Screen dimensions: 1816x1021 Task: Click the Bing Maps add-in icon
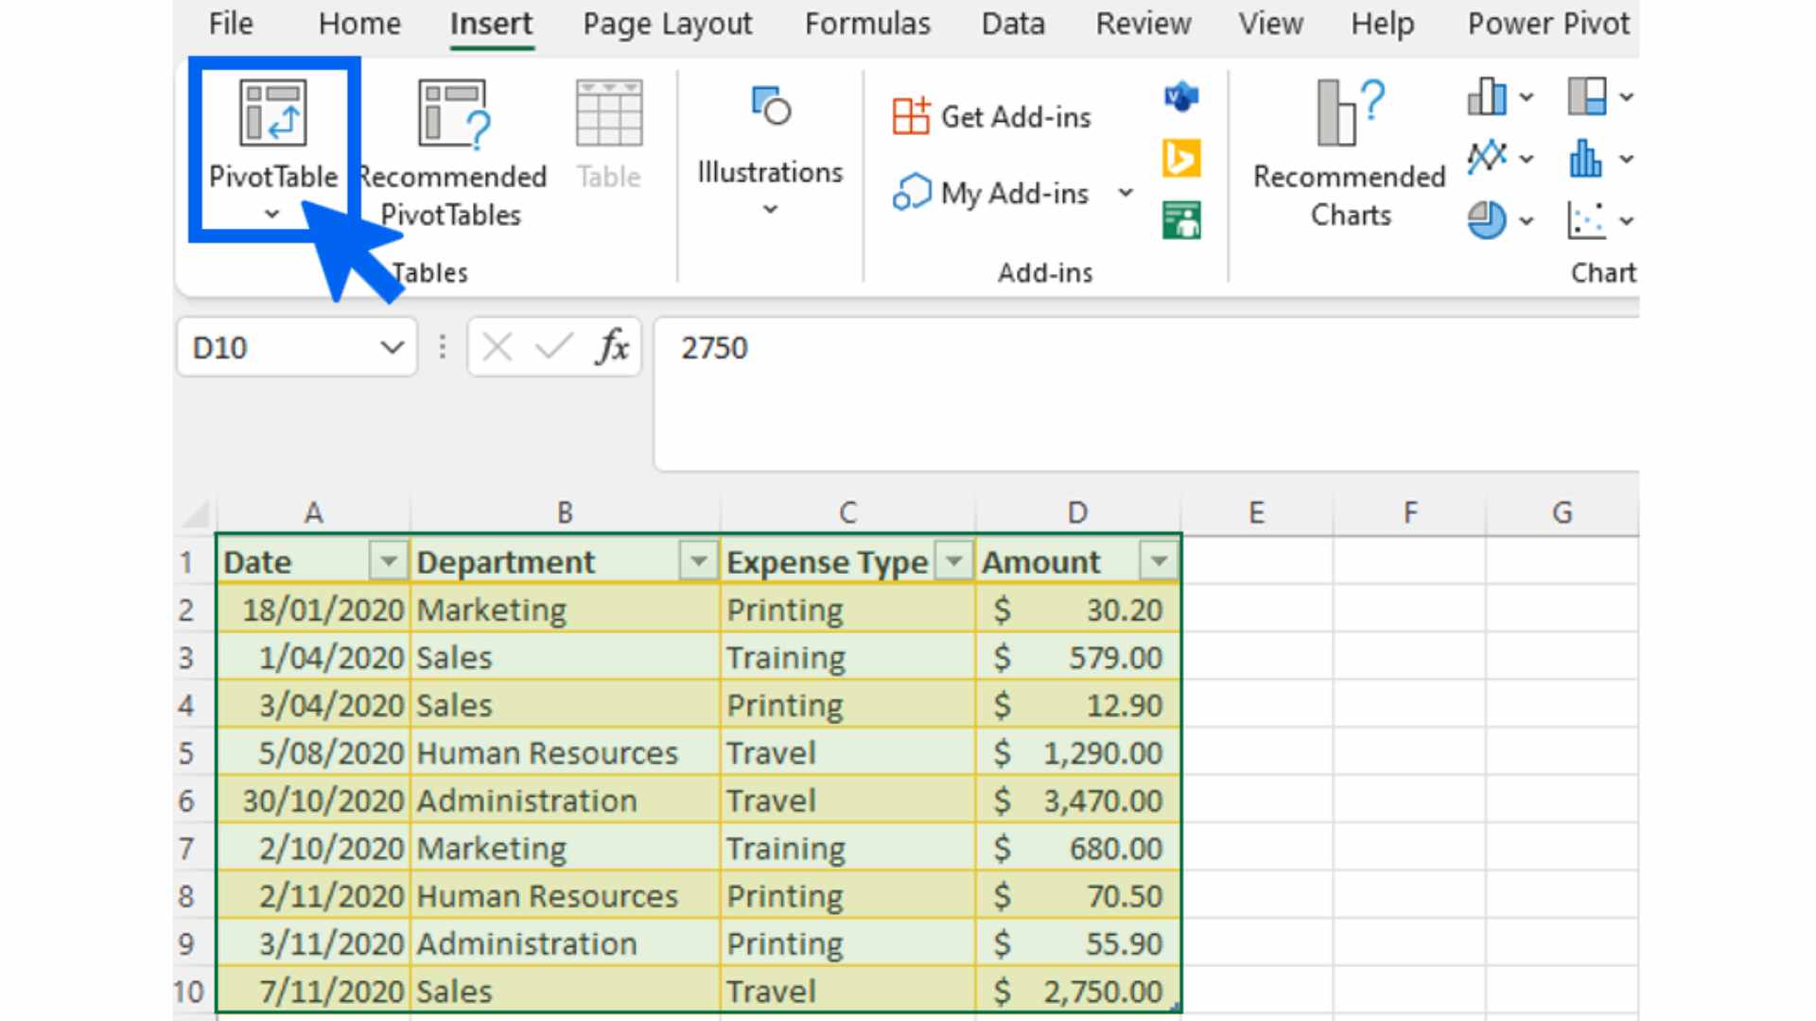(1181, 158)
